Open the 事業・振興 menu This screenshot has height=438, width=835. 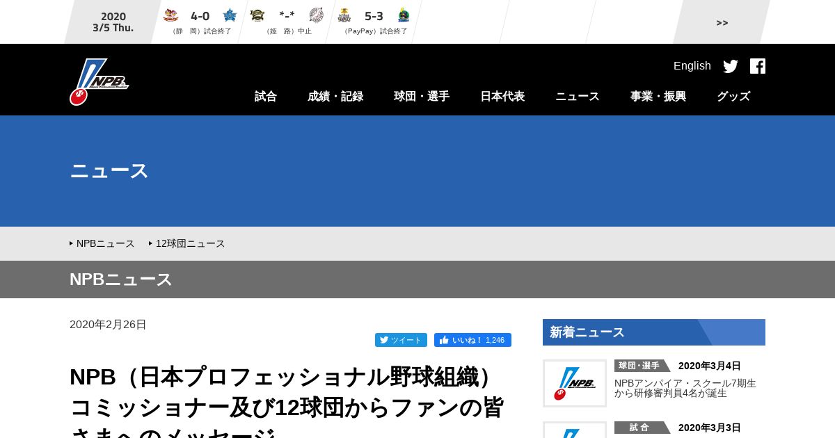pyautogui.click(x=658, y=97)
